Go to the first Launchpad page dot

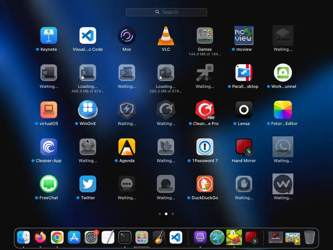coord(160,214)
